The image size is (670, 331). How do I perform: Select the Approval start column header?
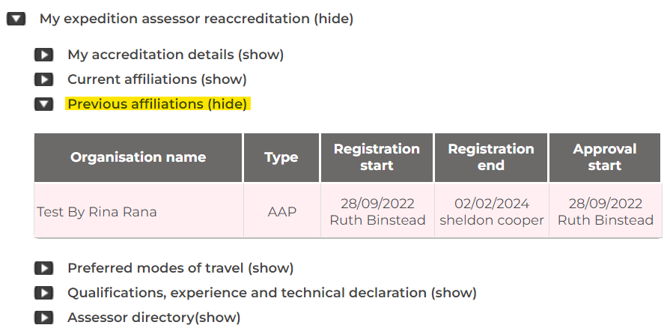pos(605,157)
